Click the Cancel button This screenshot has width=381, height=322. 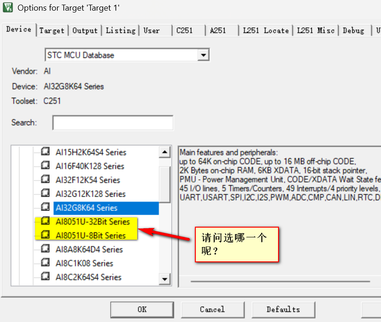click(x=212, y=310)
